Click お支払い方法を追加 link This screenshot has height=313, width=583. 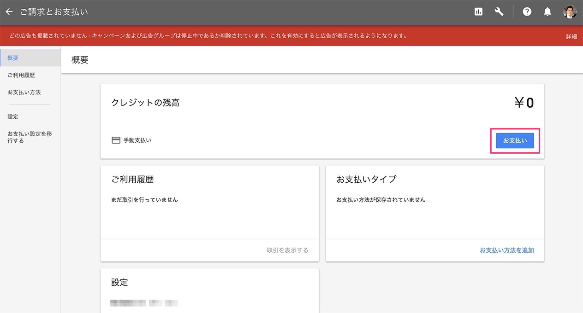[x=507, y=250]
